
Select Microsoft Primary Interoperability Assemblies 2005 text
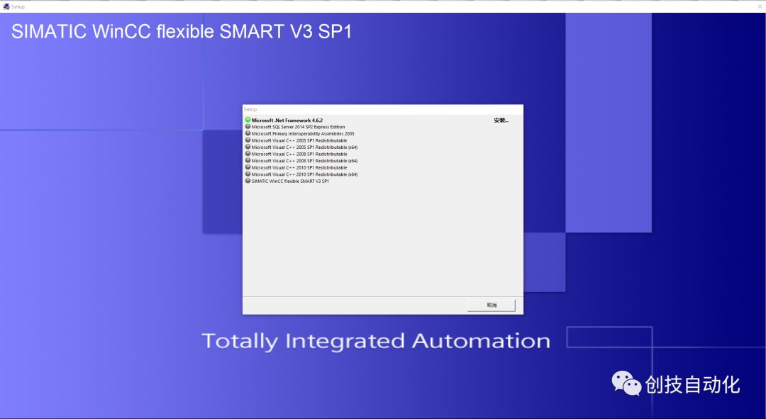(x=303, y=134)
